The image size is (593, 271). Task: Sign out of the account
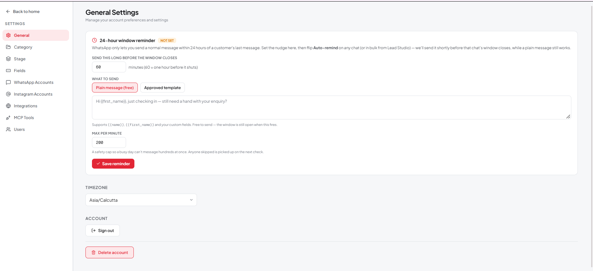[102, 230]
